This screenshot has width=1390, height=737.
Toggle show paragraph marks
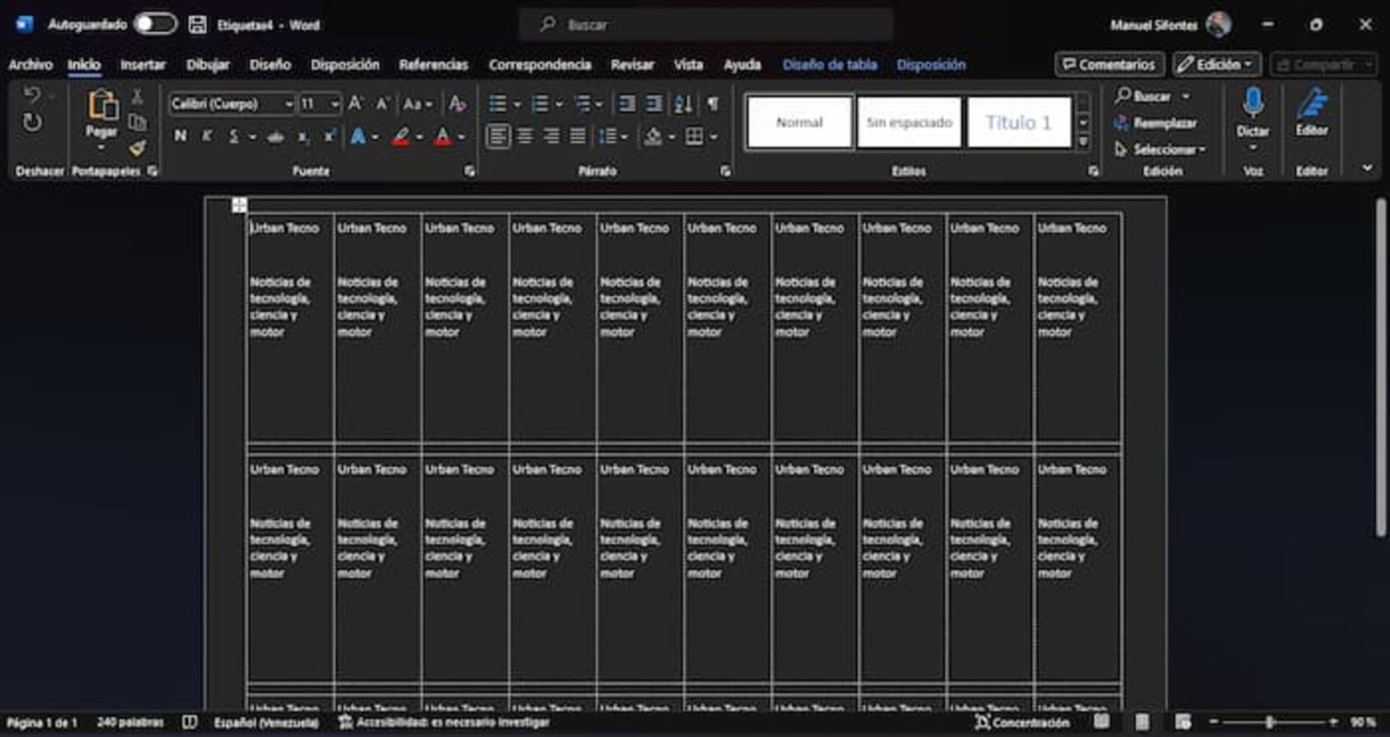pos(713,104)
